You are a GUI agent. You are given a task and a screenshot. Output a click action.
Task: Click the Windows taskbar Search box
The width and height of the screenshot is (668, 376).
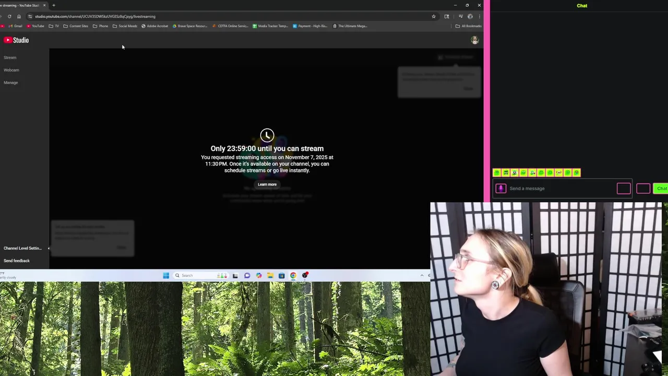coord(200,275)
